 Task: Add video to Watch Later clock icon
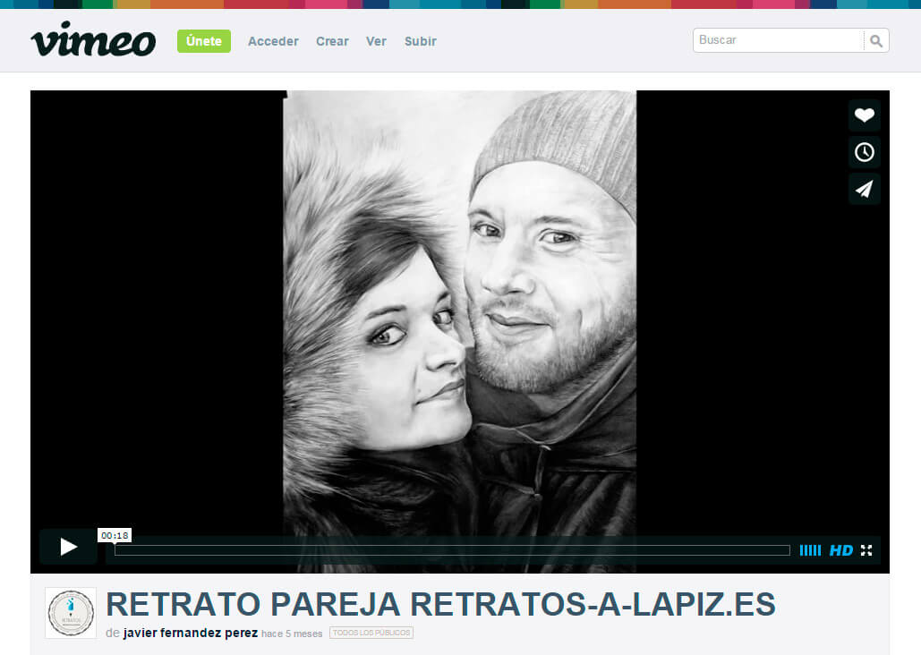[x=864, y=152]
